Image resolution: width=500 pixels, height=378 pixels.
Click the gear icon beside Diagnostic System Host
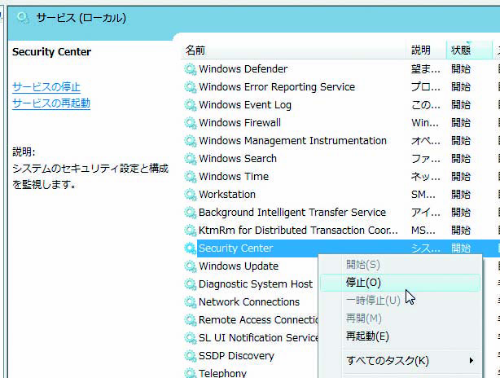click(x=190, y=283)
